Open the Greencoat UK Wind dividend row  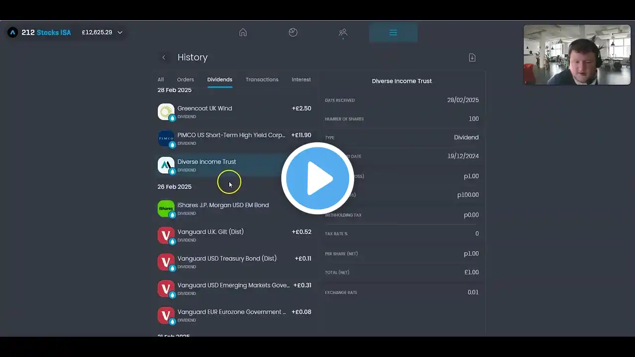coord(235,112)
